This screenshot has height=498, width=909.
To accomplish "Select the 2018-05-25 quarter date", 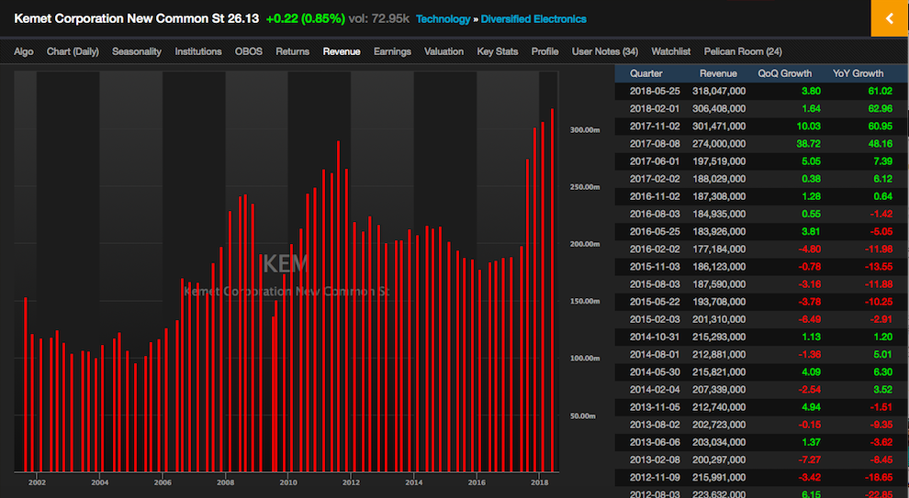I will coord(655,91).
